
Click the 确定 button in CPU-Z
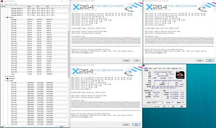(182, 106)
